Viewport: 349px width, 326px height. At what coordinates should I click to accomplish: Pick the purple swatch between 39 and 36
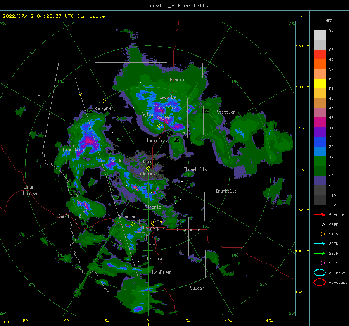pos(320,132)
